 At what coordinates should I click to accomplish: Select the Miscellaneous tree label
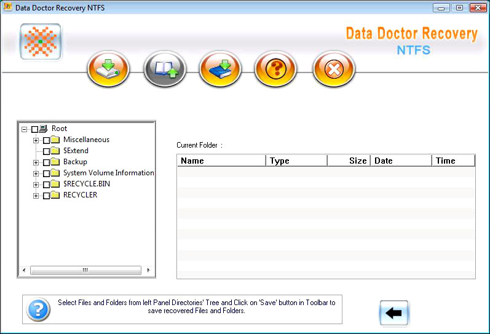click(86, 140)
